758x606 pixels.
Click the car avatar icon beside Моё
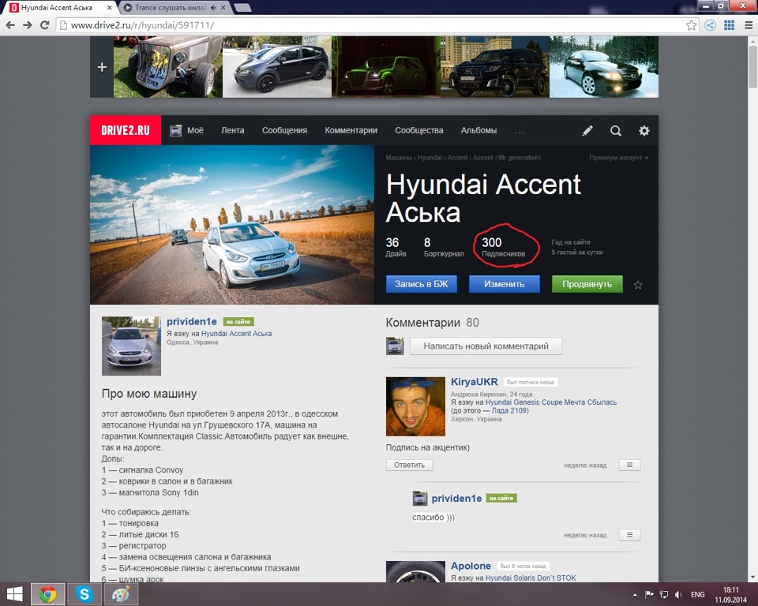click(175, 130)
